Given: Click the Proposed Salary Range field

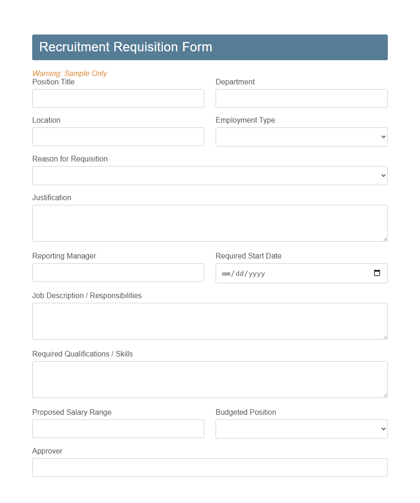Looking at the screenshot, I should pos(118,429).
